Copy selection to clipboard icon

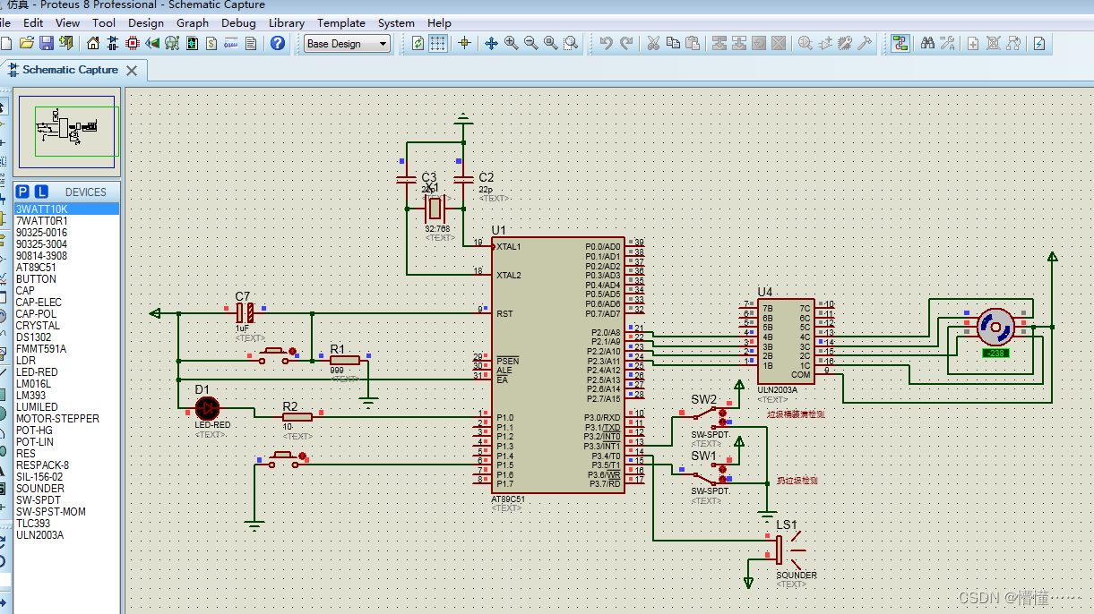click(x=673, y=43)
